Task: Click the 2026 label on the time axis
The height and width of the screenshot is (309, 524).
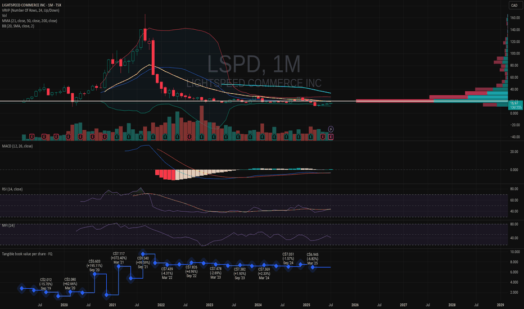Action: (355, 305)
